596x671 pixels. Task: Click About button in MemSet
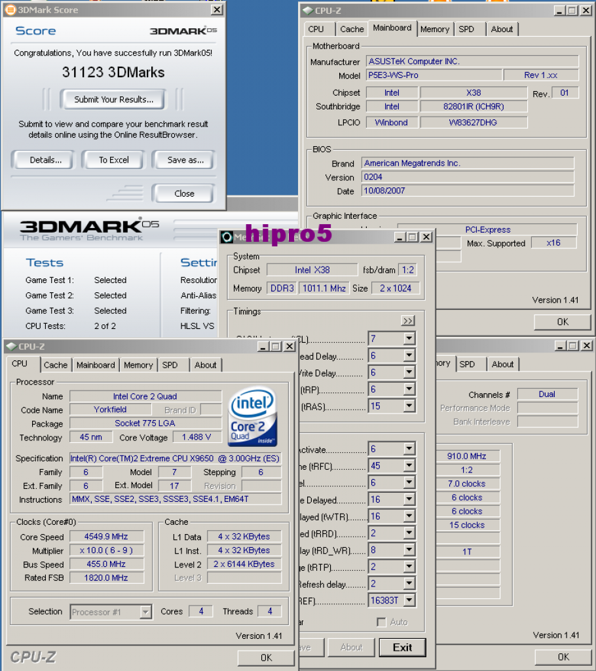coord(351,647)
